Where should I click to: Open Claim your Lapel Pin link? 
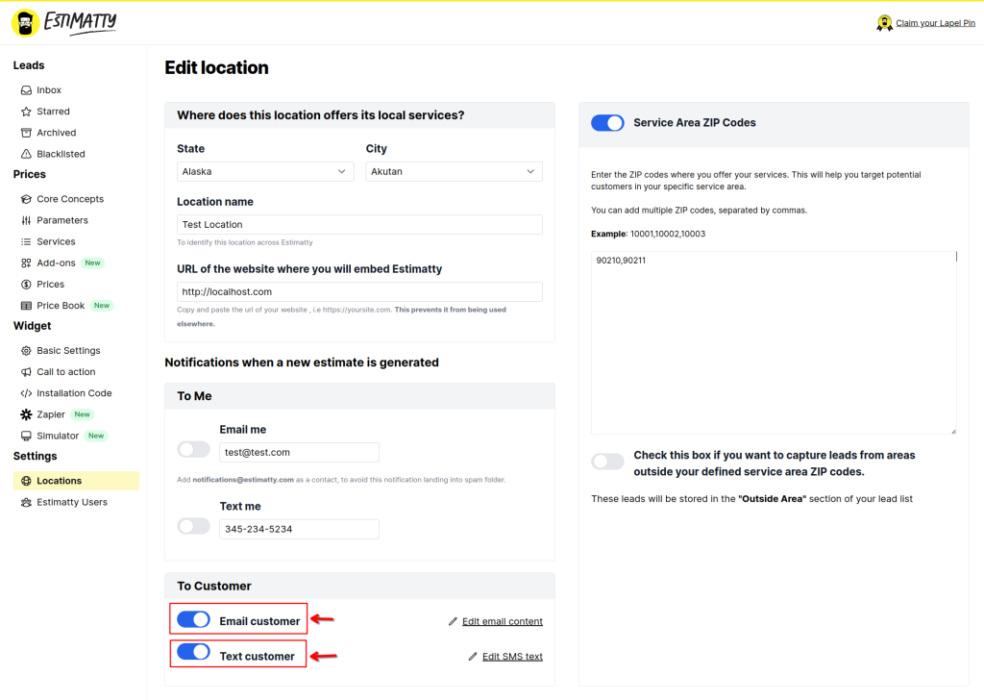click(x=935, y=23)
